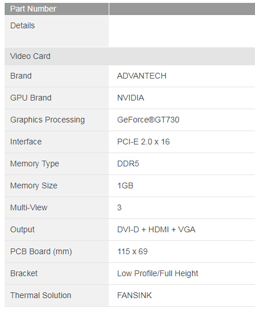
Task: Select the NVIDIA value cell
Action: click(x=182, y=98)
